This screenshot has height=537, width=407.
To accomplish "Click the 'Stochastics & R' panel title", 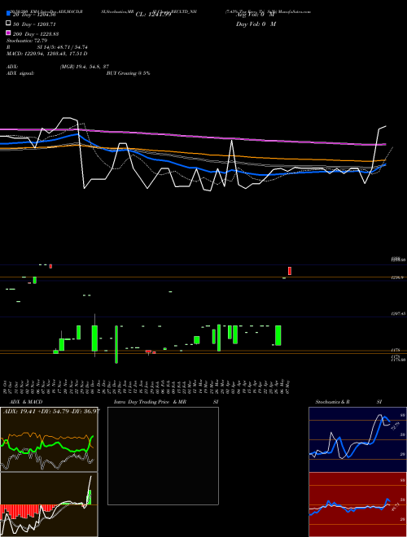I will tap(332, 402).
